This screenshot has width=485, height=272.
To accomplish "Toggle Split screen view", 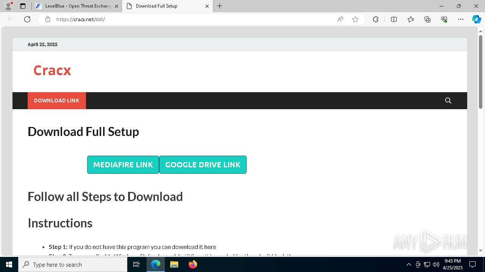I will (394, 19).
